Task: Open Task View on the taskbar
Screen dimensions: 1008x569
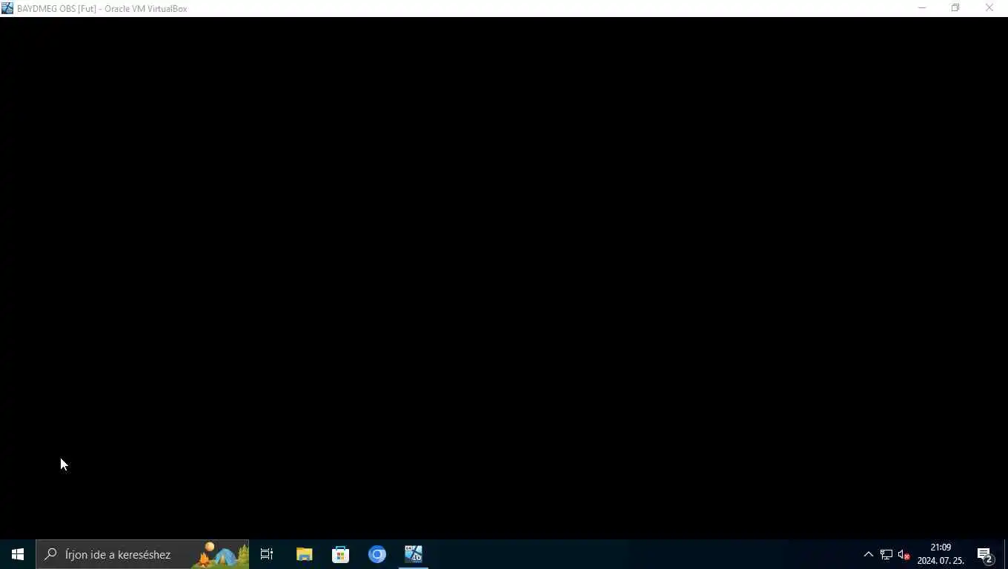Action: [267, 554]
